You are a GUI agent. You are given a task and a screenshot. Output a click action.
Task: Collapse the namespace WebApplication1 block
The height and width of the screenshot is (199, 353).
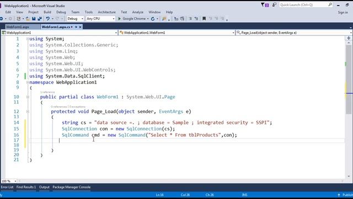pyautogui.click(x=28, y=82)
